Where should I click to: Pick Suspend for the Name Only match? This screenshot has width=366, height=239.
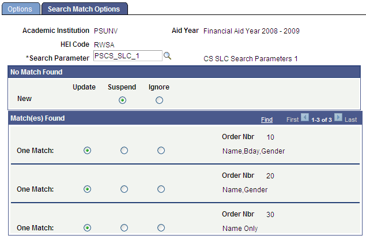[124, 227]
